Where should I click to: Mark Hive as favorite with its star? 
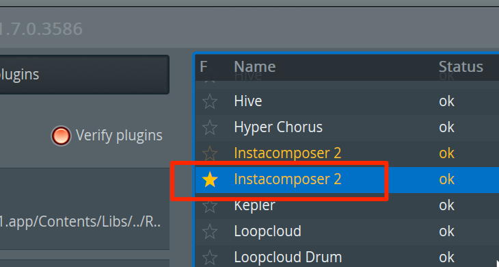point(210,101)
